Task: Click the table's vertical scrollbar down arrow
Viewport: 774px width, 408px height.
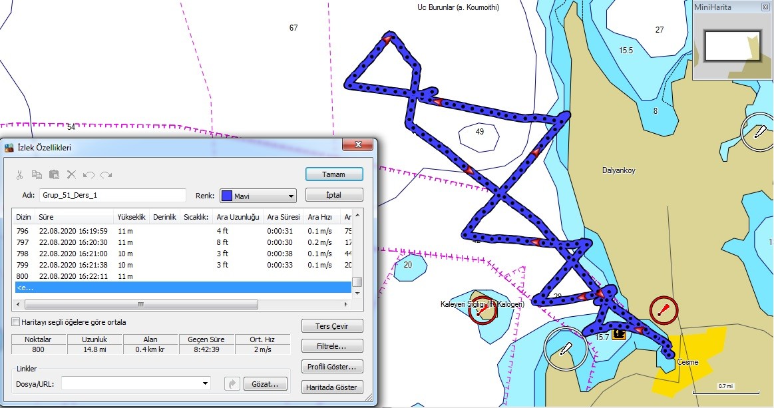Action: [357, 294]
